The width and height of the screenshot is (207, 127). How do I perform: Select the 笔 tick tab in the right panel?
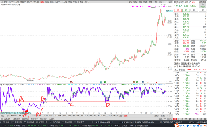pyautogui.click(x=175, y=119)
